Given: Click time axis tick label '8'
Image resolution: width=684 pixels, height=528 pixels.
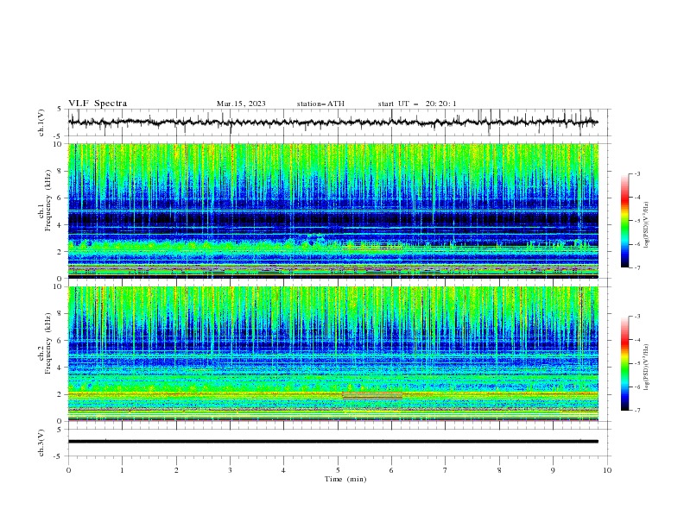Looking at the screenshot, I should click(499, 470).
